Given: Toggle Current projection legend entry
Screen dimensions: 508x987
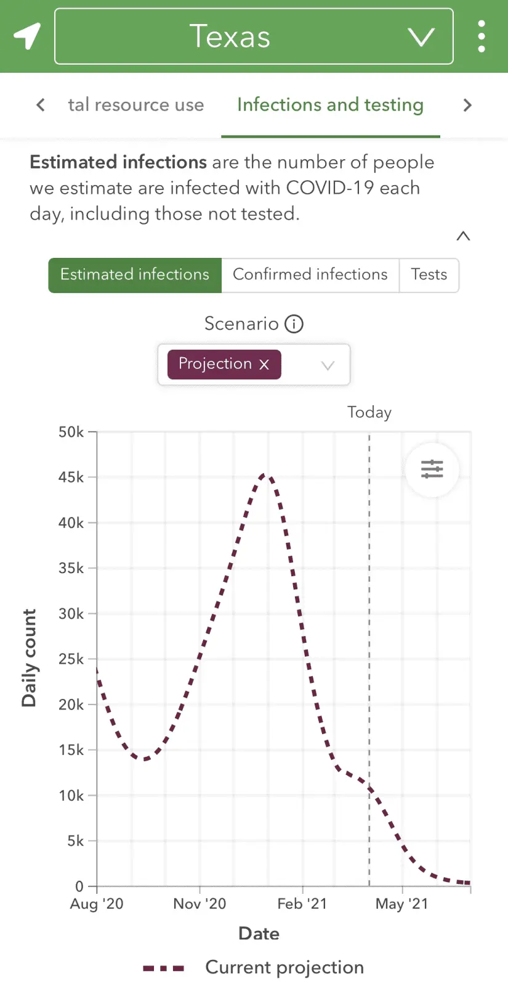Looking at the screenshot, I should coord(284,967).
